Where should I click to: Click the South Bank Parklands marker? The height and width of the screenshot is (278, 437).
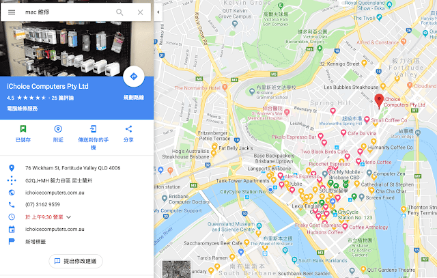(x=294, y=260)
